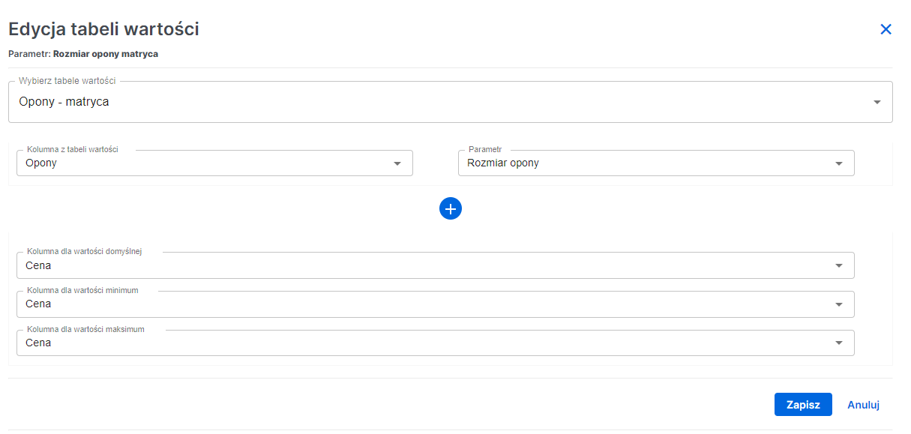Click the arrow beside Rozmiar opony
The width and height of the screenshot is (911, 434).
pos(839,163)
